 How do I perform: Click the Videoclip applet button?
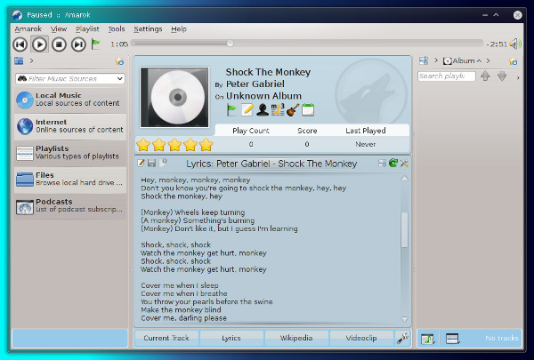pyautogui.click(x=361, y=338)
